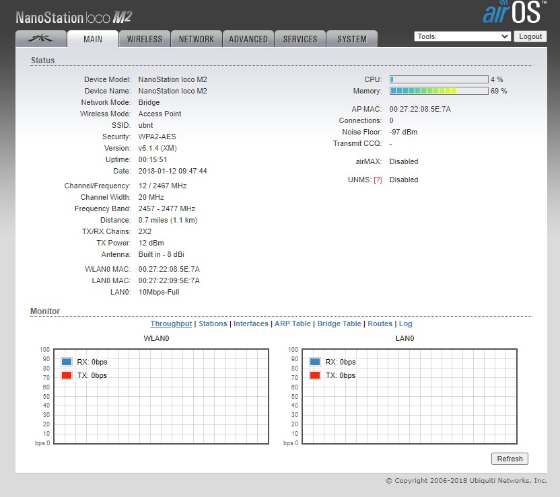Click the airOS logo

(x=514, y=12)
